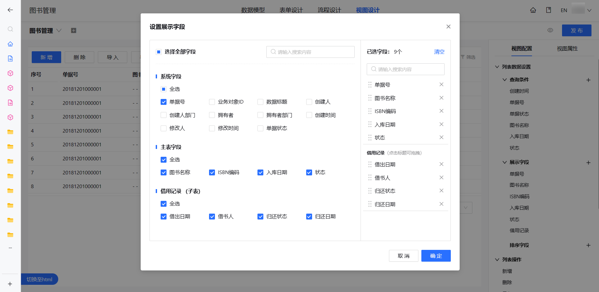Click the 确定 button to confirm fields
The width and height of the screenshot is (599, 292).
click(436, 256)
